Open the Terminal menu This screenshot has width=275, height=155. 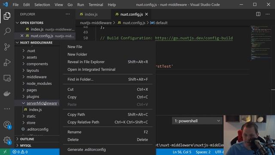click(x=96, y=5)
